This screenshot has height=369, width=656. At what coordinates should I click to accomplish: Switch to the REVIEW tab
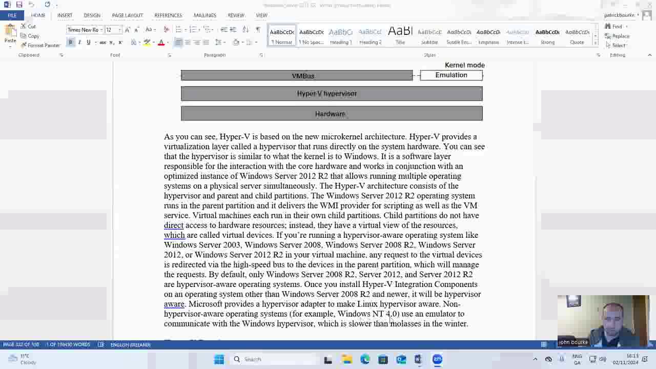[x=236, y=15]
